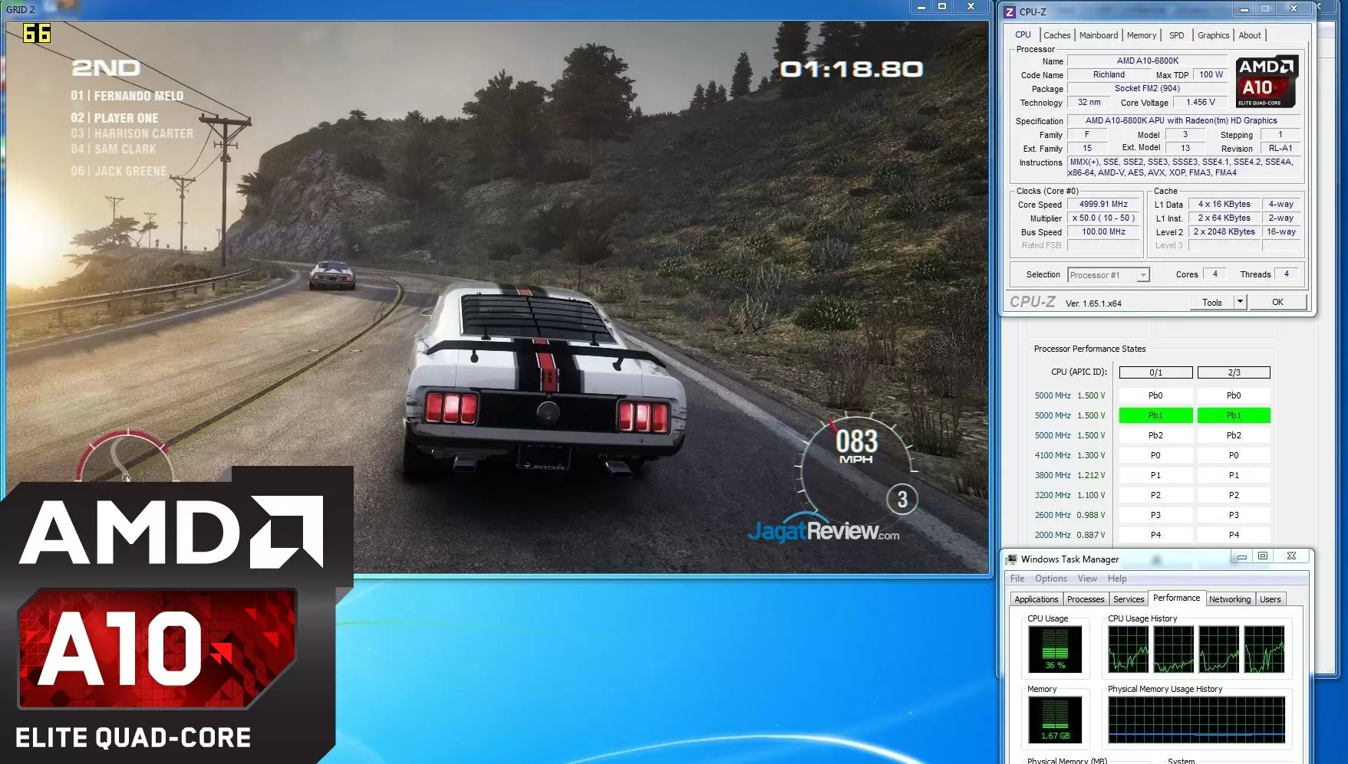Expand the Tools dropdown arrow in CPU-Z
This screenshot has width=1348, height=764.
pos(1239,302)
